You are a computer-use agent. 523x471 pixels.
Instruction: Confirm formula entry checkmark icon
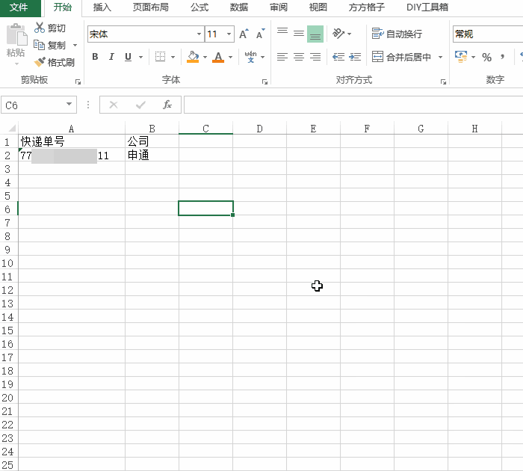[x=140, y=105]
